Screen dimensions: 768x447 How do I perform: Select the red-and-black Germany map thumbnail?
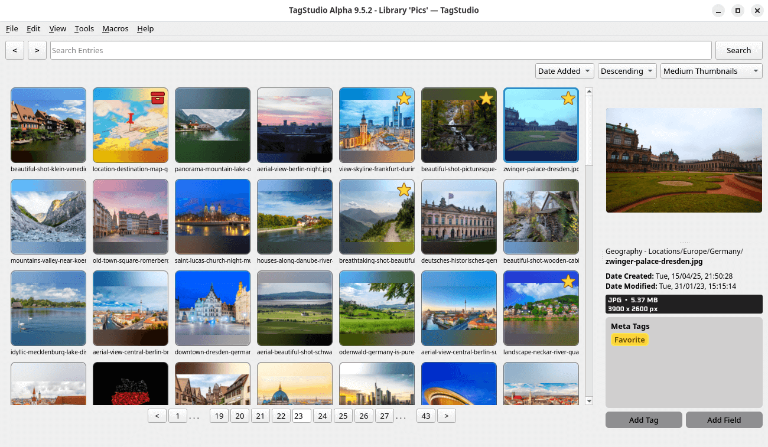click(131, 384)
